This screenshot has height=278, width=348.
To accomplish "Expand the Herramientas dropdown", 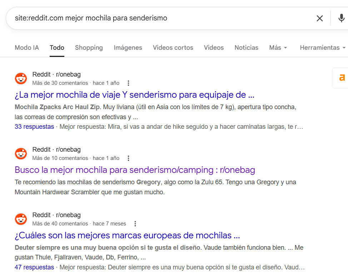I will [323, 48].
